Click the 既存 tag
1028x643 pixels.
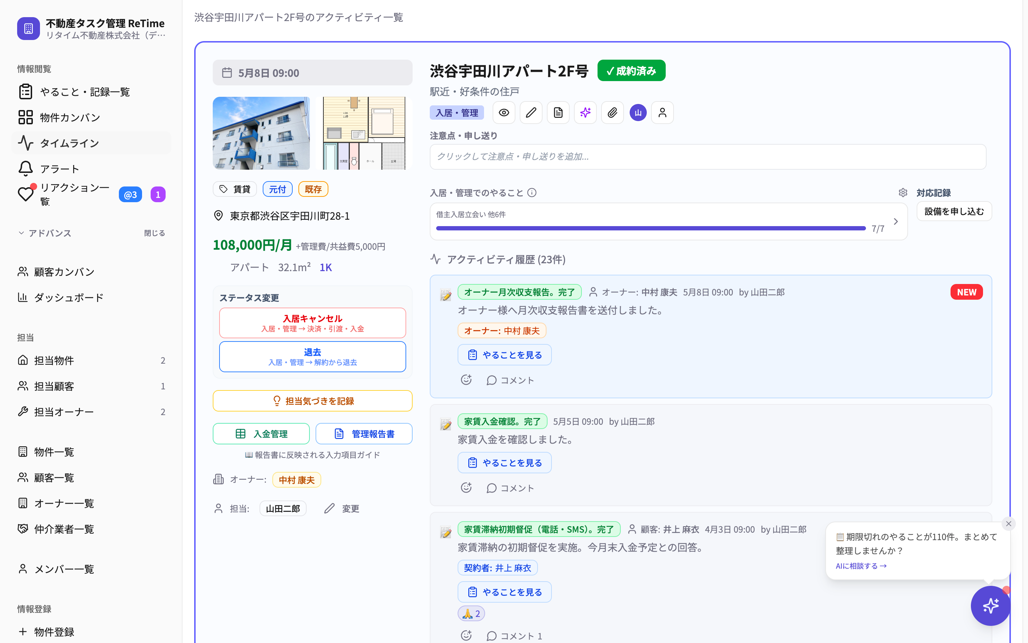coord(313,189)
